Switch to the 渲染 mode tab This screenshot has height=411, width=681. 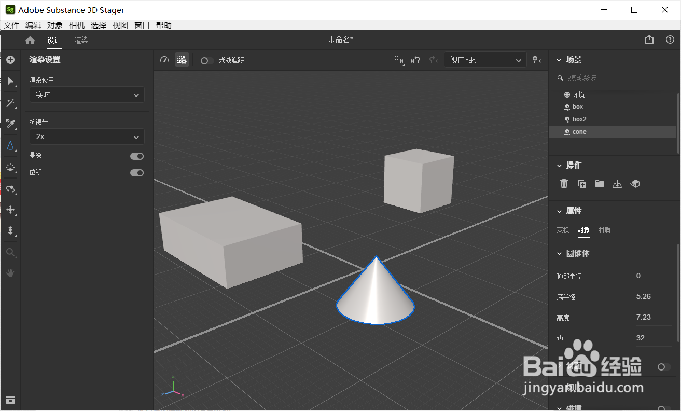point(81,40)
